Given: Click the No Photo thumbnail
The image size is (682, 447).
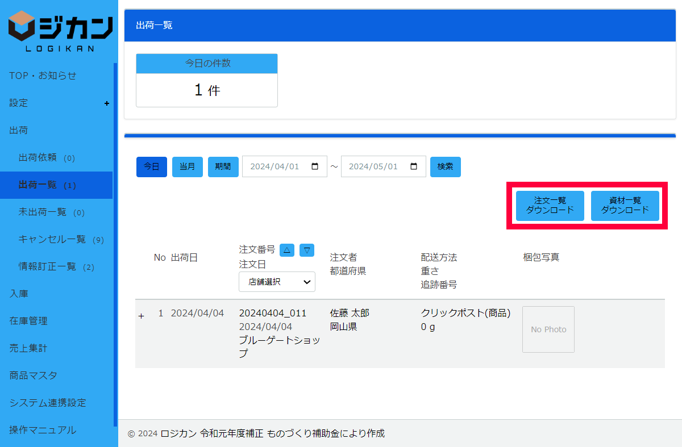Looking at the screenshot, I should (x=548, y=329).
